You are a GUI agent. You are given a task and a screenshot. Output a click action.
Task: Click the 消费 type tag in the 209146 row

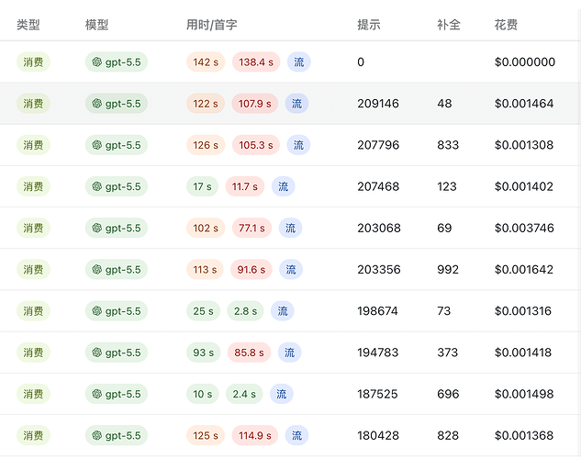[33, 104]
